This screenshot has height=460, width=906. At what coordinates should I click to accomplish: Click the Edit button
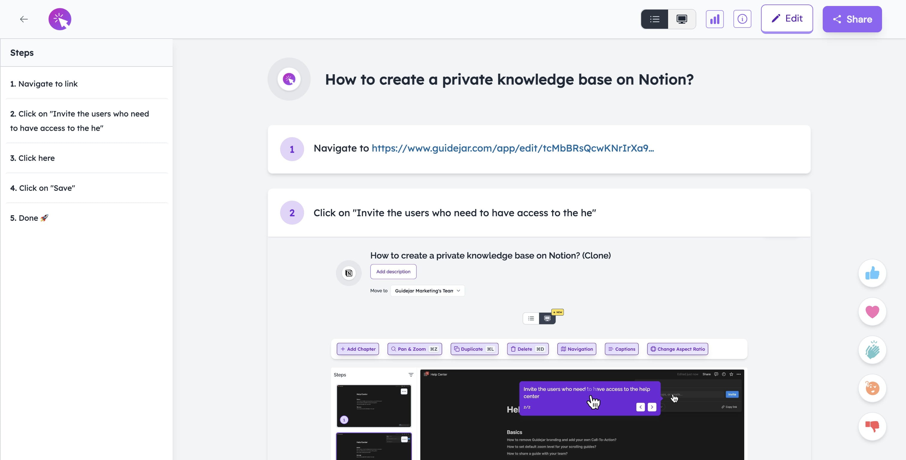pyautogui.click(x=787, y=19)
